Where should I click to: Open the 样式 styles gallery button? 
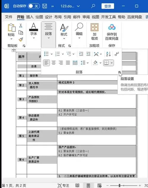point(64,31)
